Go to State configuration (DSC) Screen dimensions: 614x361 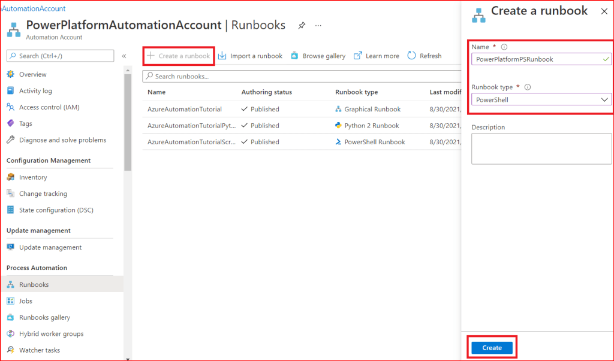pos(56,210)
